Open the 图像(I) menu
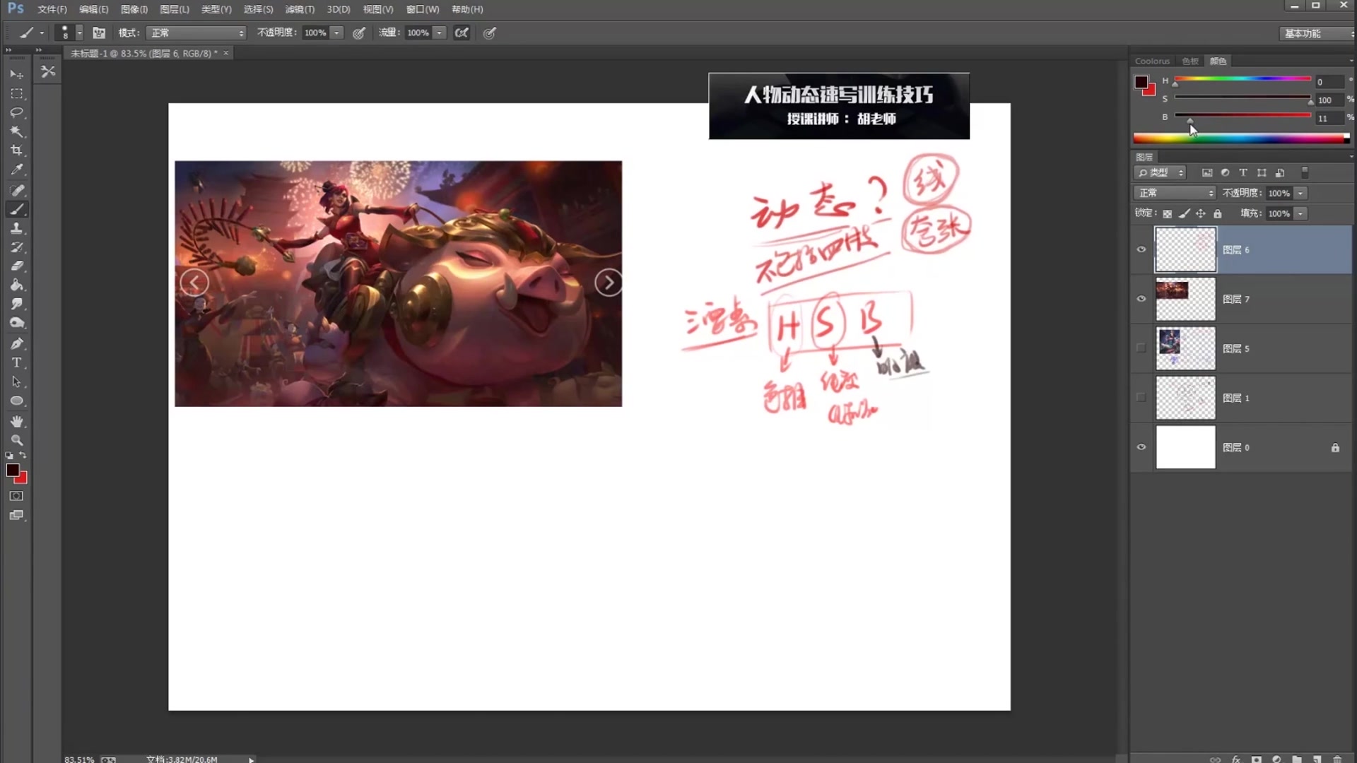Viewport: 1357px width, 763px height. pos(134,9)
